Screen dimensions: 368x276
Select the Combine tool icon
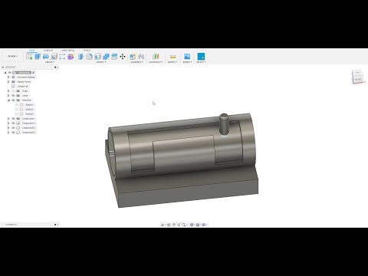(x=106, y=57)
